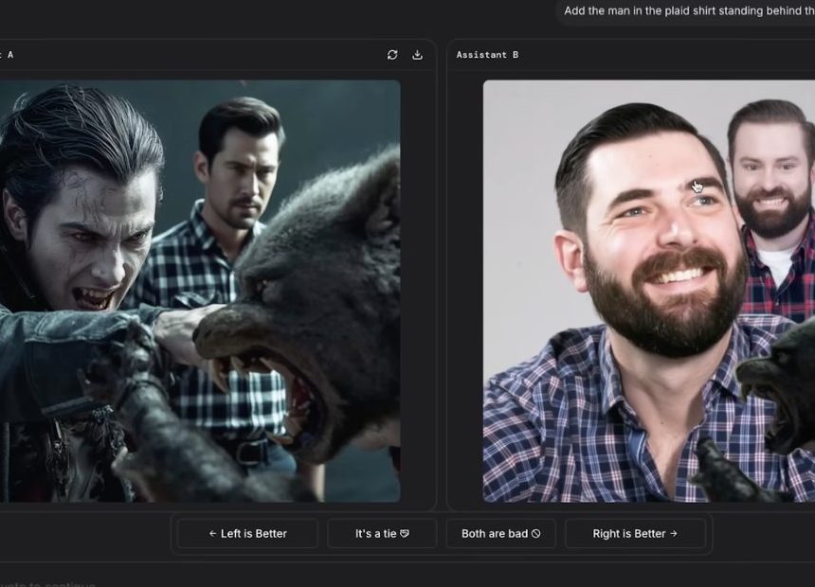Click the handshake icon in the tie button
The width and height of the screenshot is (815, 587).
coord(405,534)
